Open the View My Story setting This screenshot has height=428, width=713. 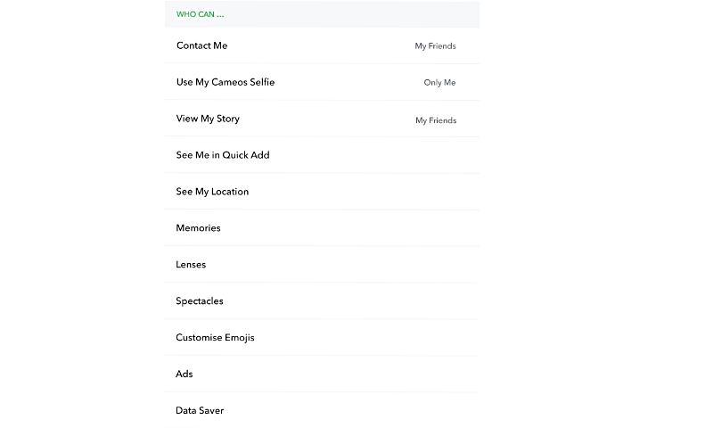point(208,119)
